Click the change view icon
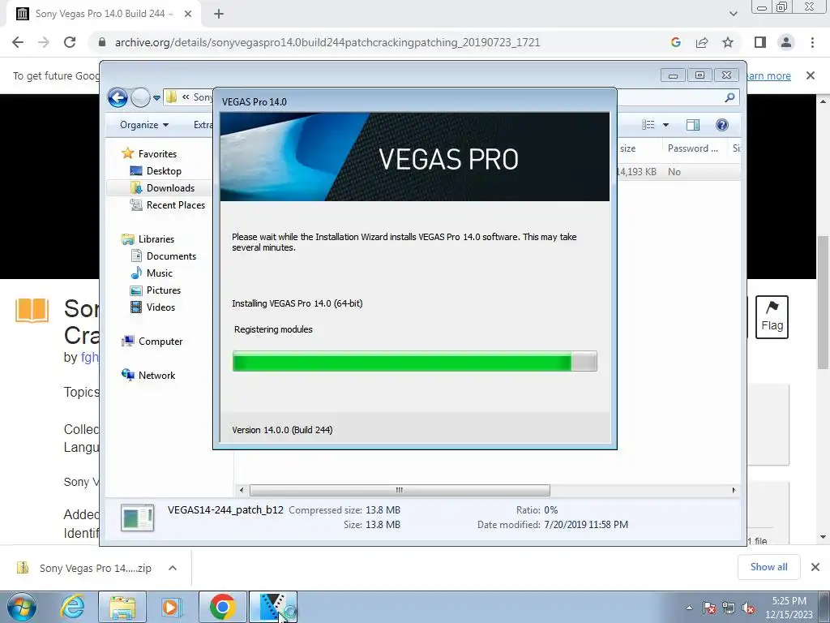 [648, 125]
